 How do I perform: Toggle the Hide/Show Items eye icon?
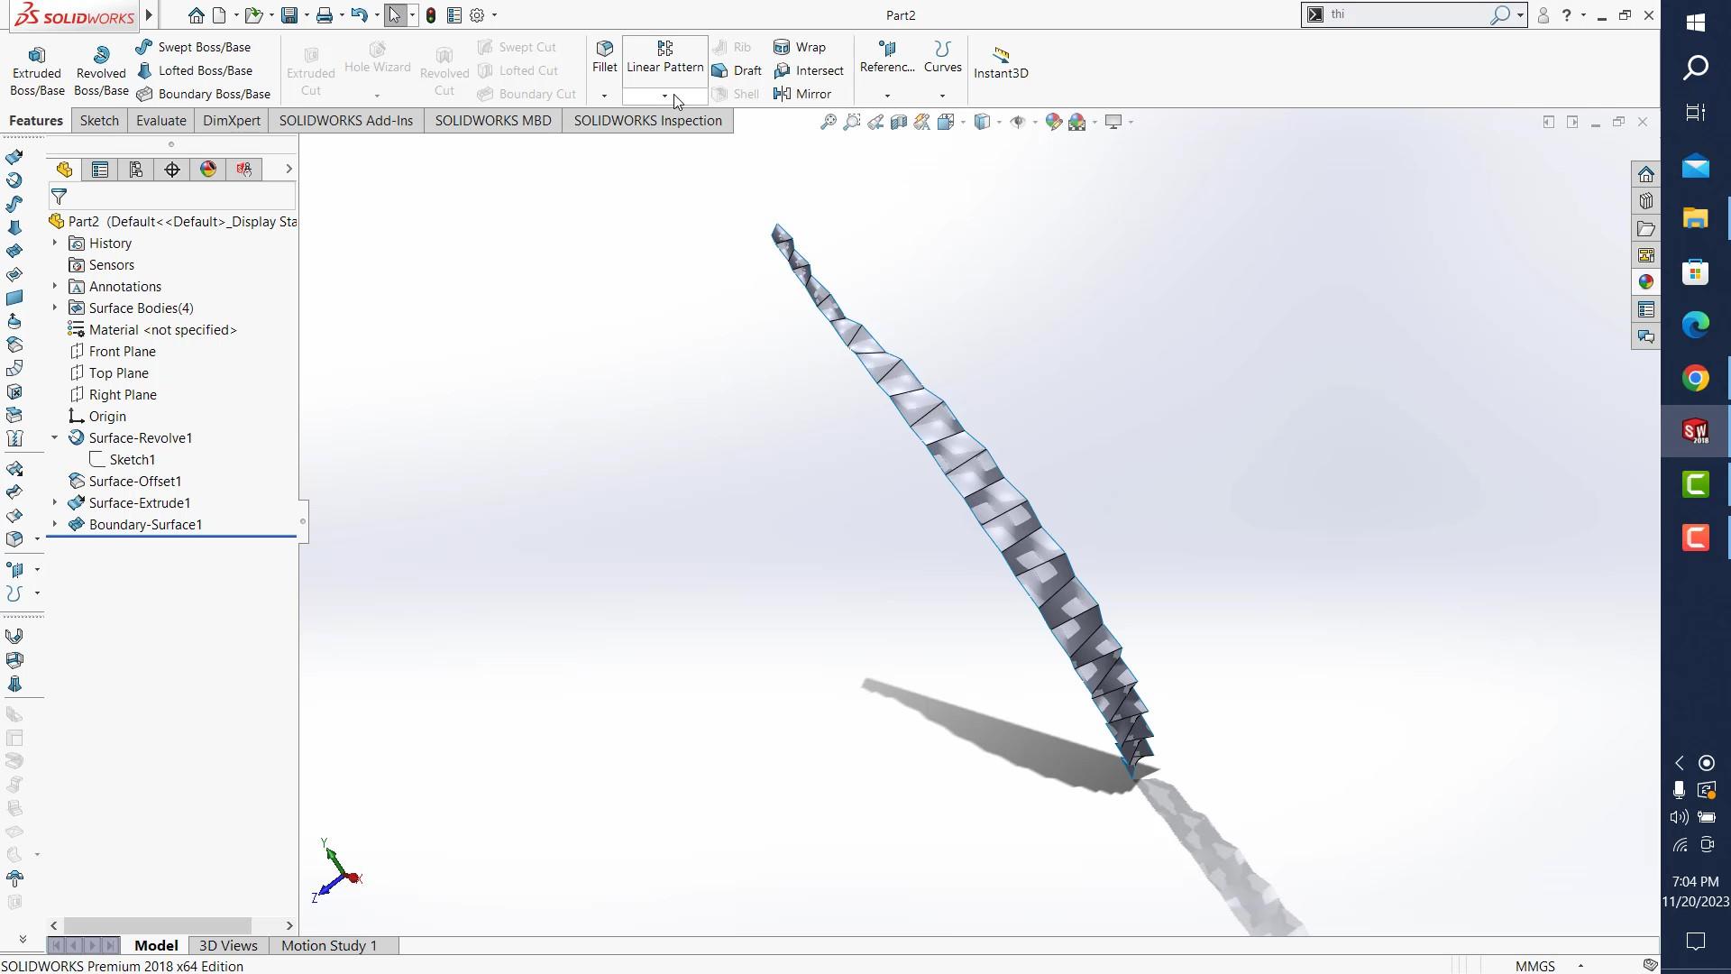1018,122
